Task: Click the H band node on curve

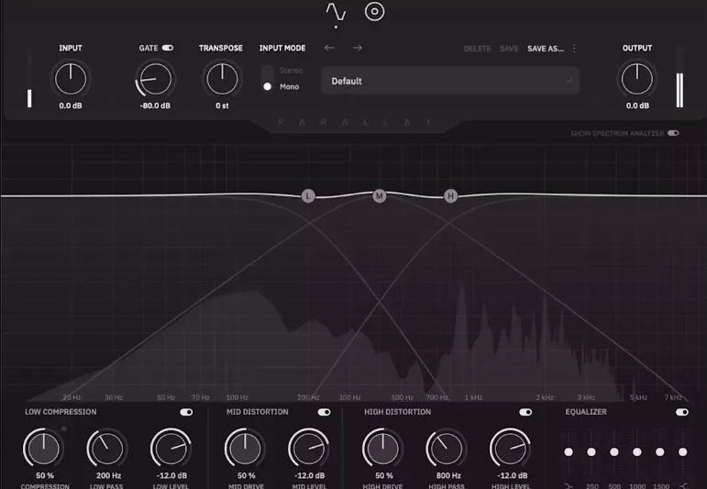Action: [x=450, y=195]
